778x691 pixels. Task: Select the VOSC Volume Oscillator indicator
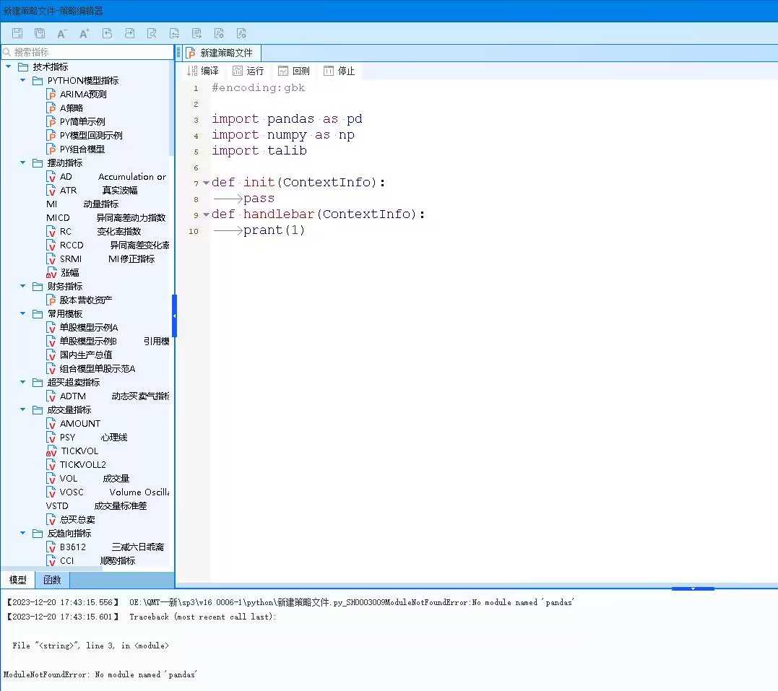tap(108, 492)
